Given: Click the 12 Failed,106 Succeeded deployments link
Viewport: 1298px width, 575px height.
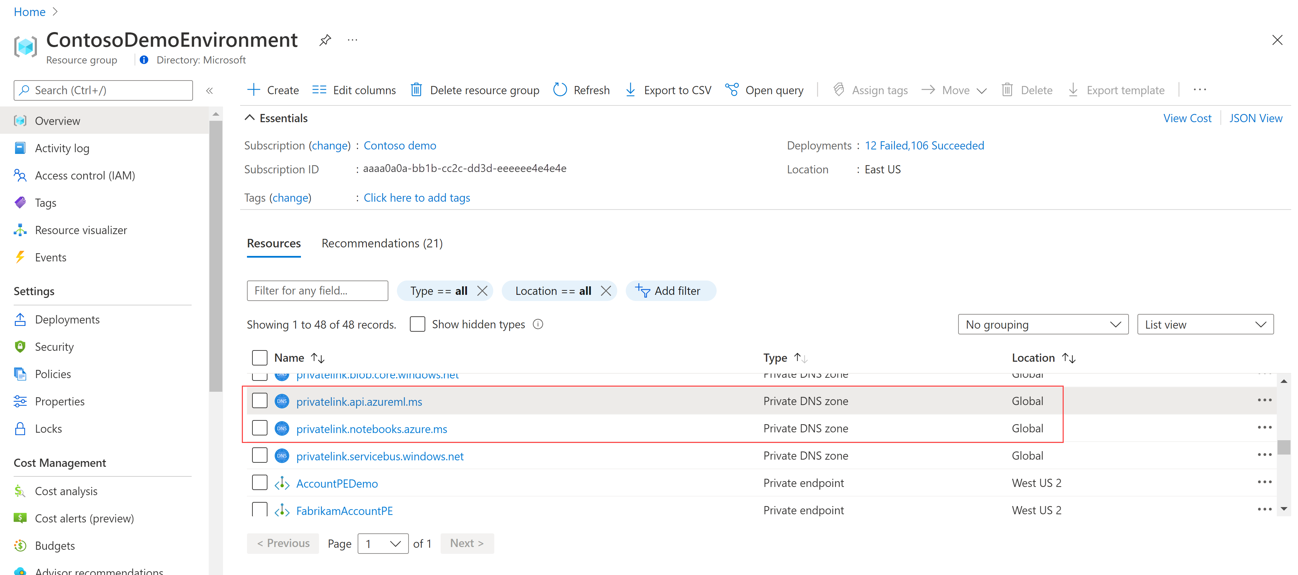Looking at the screenshot, I should coord(924,145).
